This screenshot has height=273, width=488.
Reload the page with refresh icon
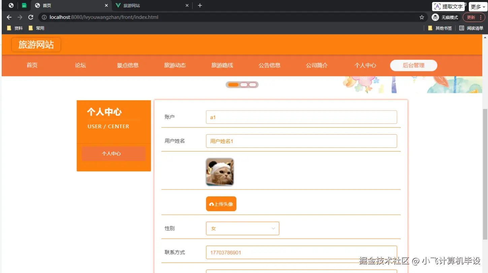[x=31, y=17]
